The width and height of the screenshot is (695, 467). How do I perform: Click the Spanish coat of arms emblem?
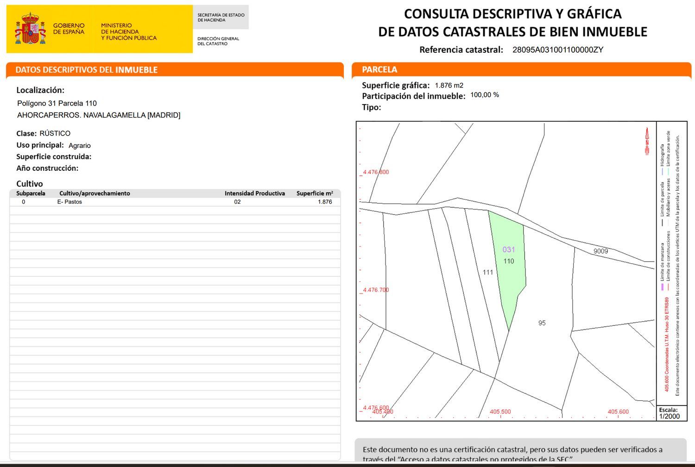tap(31, 29)
